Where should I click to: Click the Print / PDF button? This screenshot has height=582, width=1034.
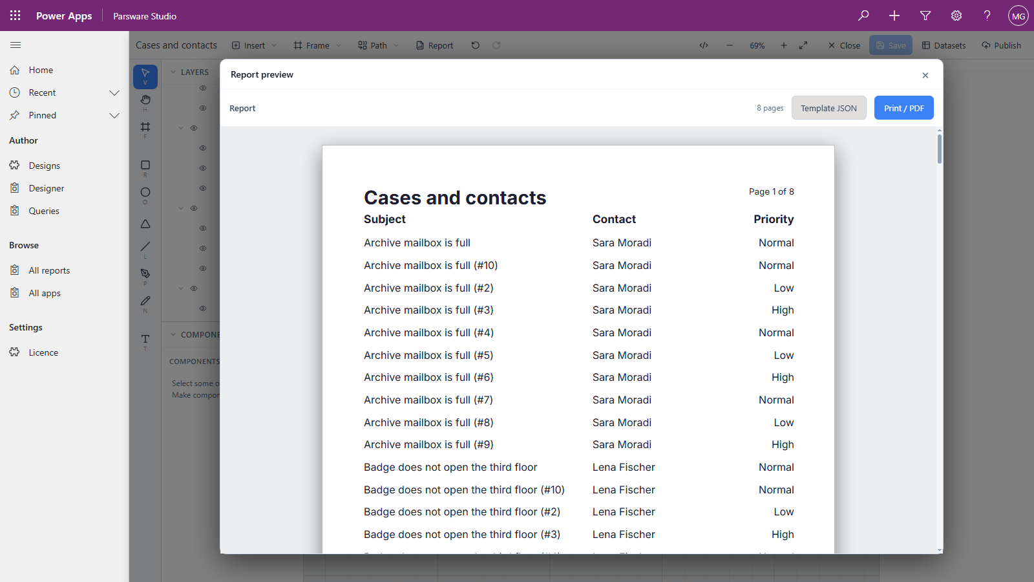click(903, 108)
